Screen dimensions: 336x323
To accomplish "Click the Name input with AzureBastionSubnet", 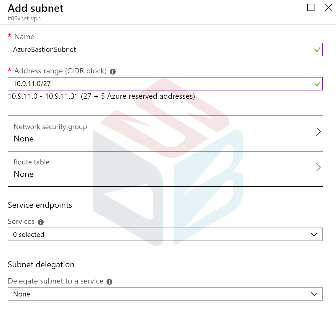I will point(165,50).
